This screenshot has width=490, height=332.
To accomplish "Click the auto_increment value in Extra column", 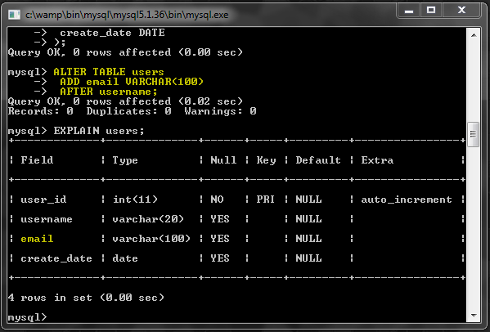I will tap(407, 200).
